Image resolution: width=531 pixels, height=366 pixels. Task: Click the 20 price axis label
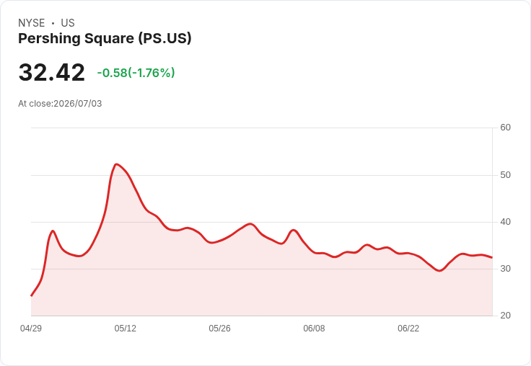tap(505, 316)
